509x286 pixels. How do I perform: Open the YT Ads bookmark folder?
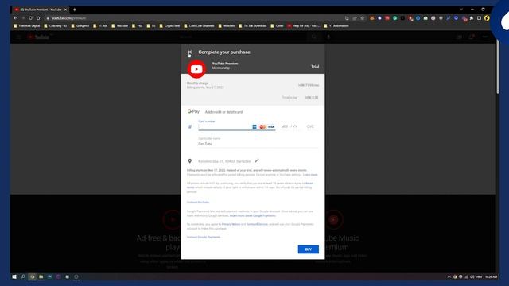click(100, 25)
